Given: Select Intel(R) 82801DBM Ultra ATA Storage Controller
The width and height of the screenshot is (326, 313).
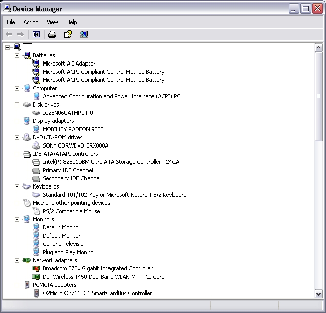Looking at the screenshot, I should [111, 162].
